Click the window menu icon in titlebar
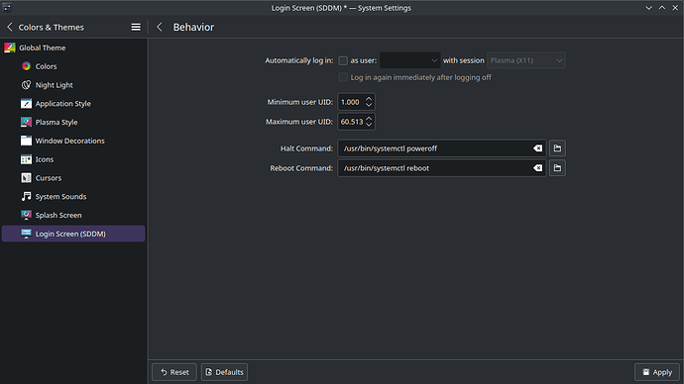 pyautogui.click(x=7, y=7)
